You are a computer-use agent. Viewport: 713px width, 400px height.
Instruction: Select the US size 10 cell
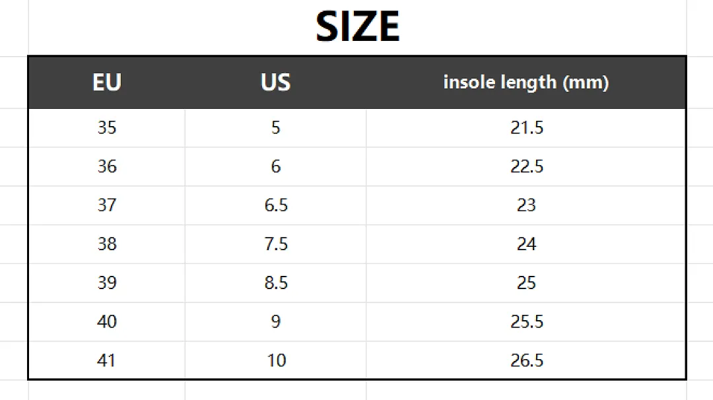pos(275,360)
